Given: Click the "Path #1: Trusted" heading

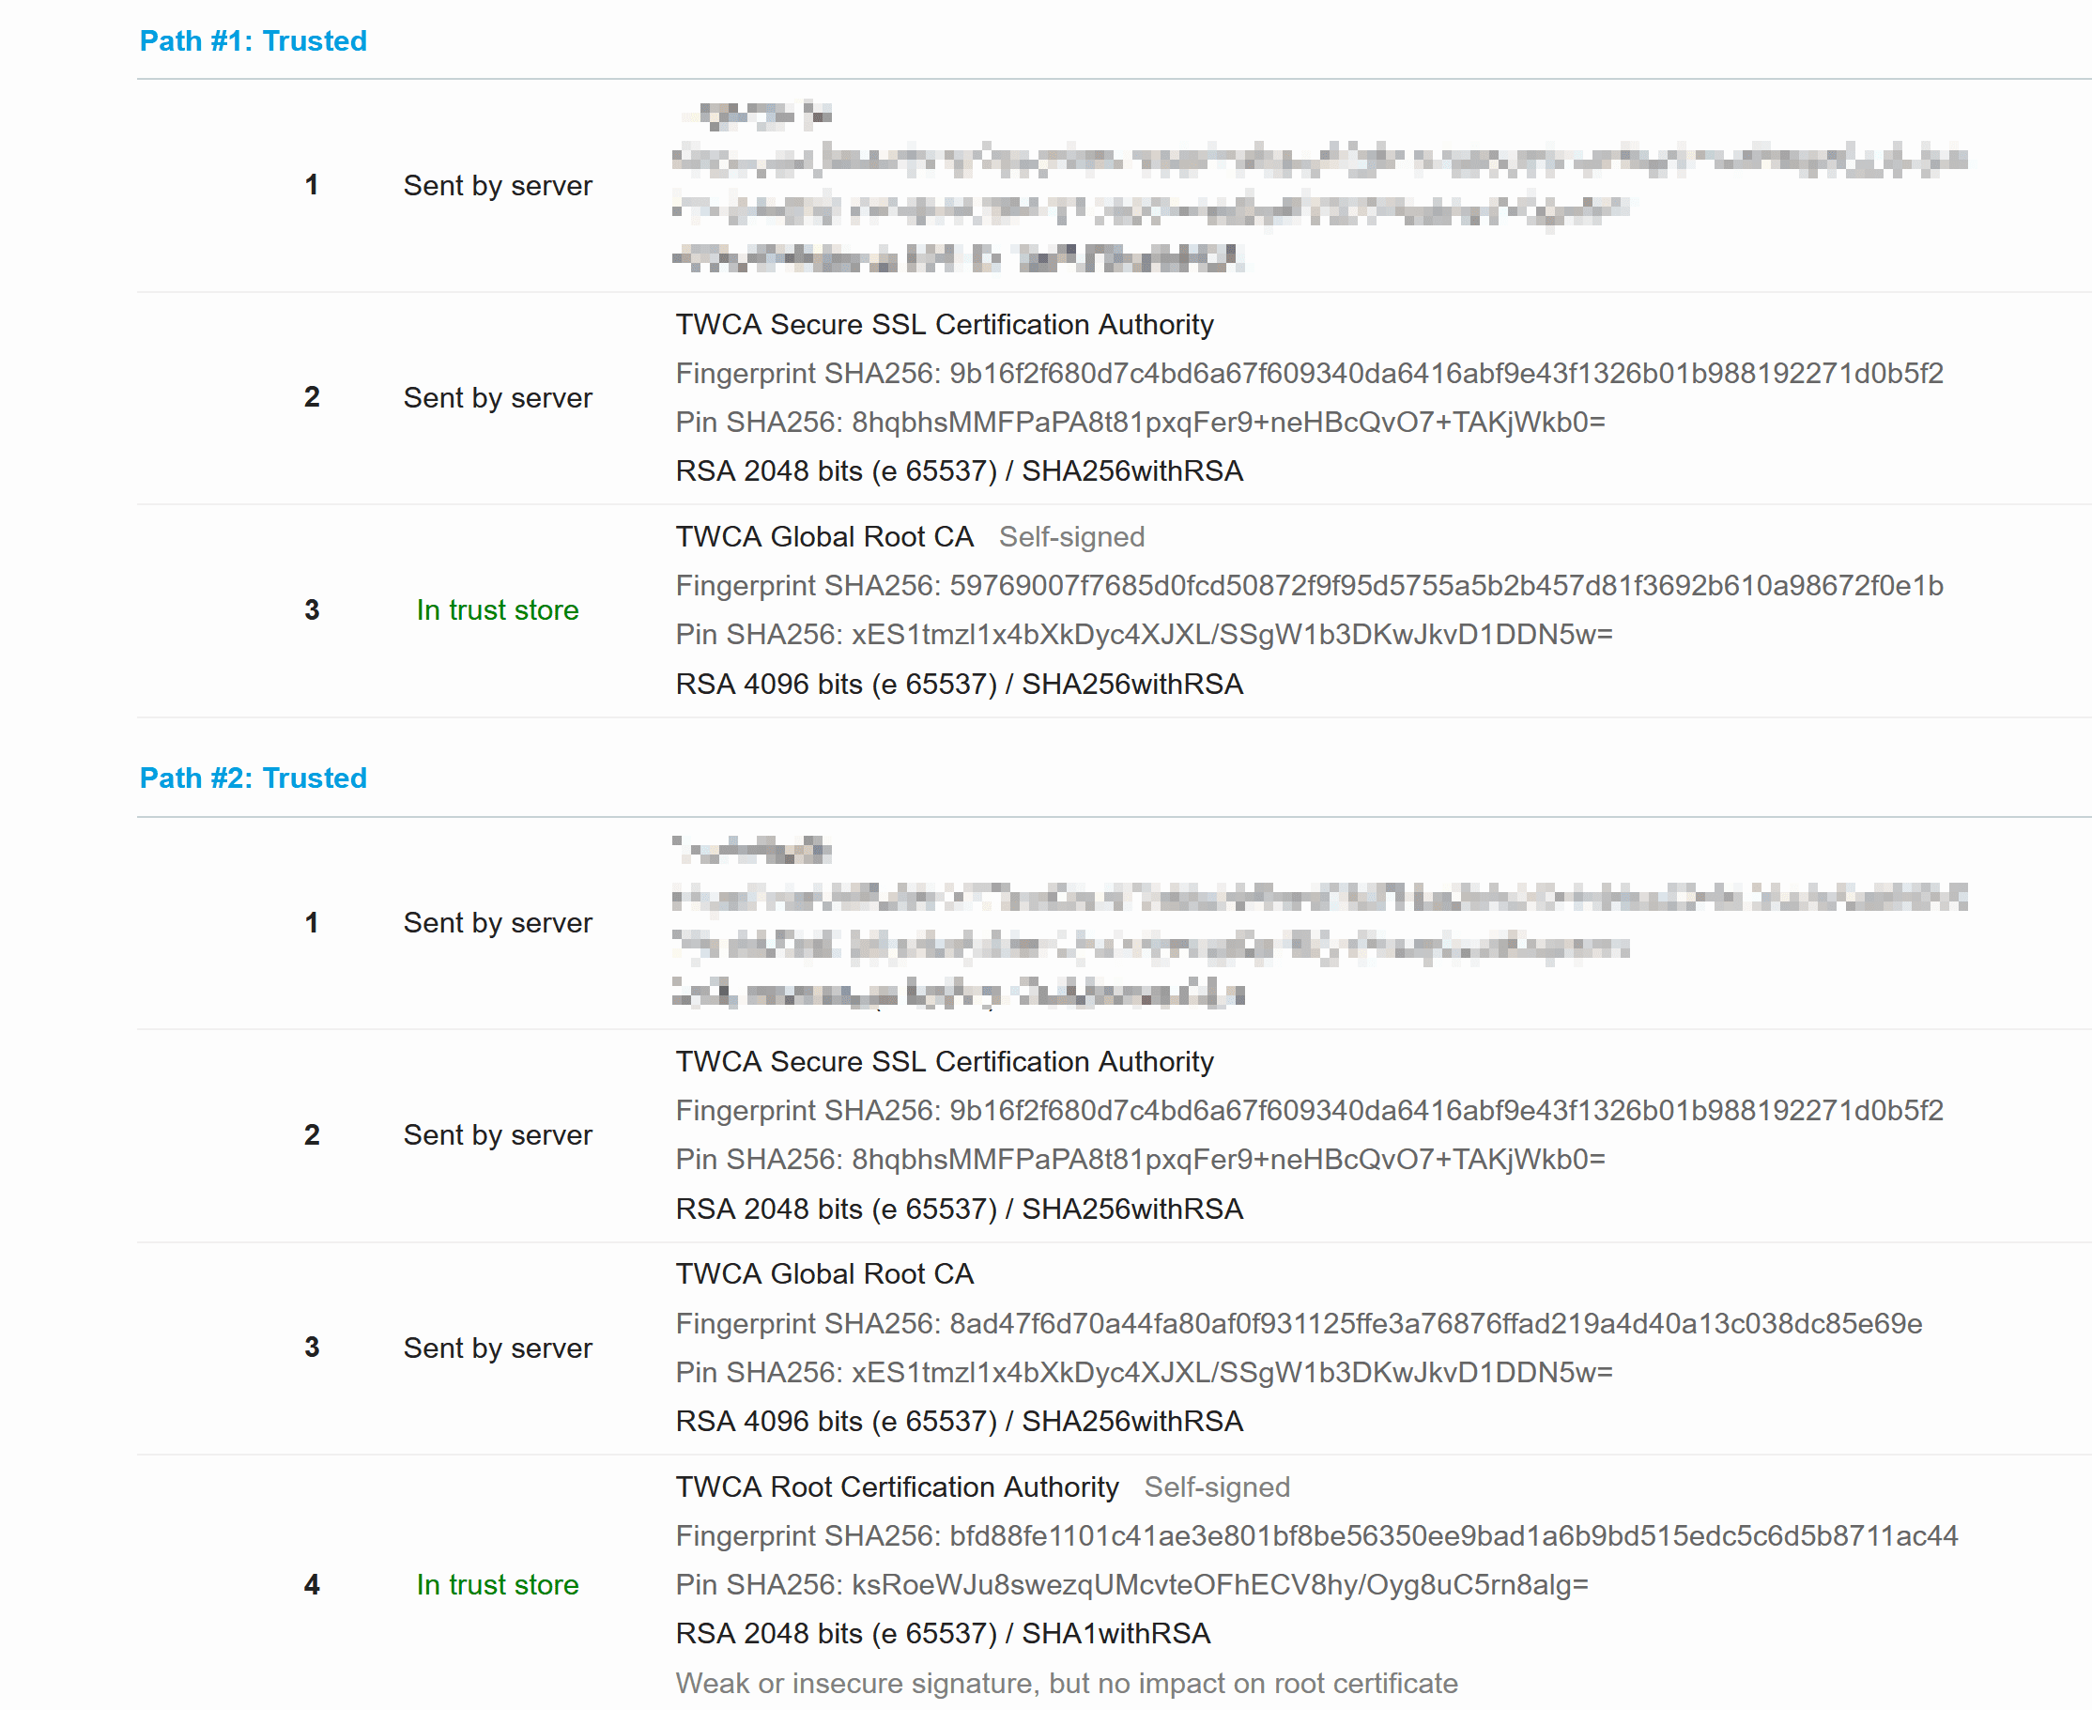Looking at the screenshot, I should [254, 40].
